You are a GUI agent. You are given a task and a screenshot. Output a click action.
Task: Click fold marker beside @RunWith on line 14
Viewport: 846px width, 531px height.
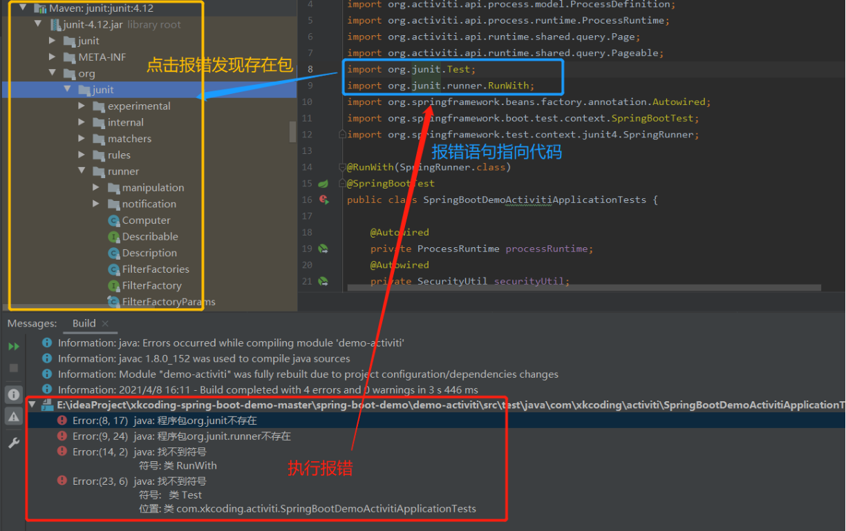pos(342,167)
